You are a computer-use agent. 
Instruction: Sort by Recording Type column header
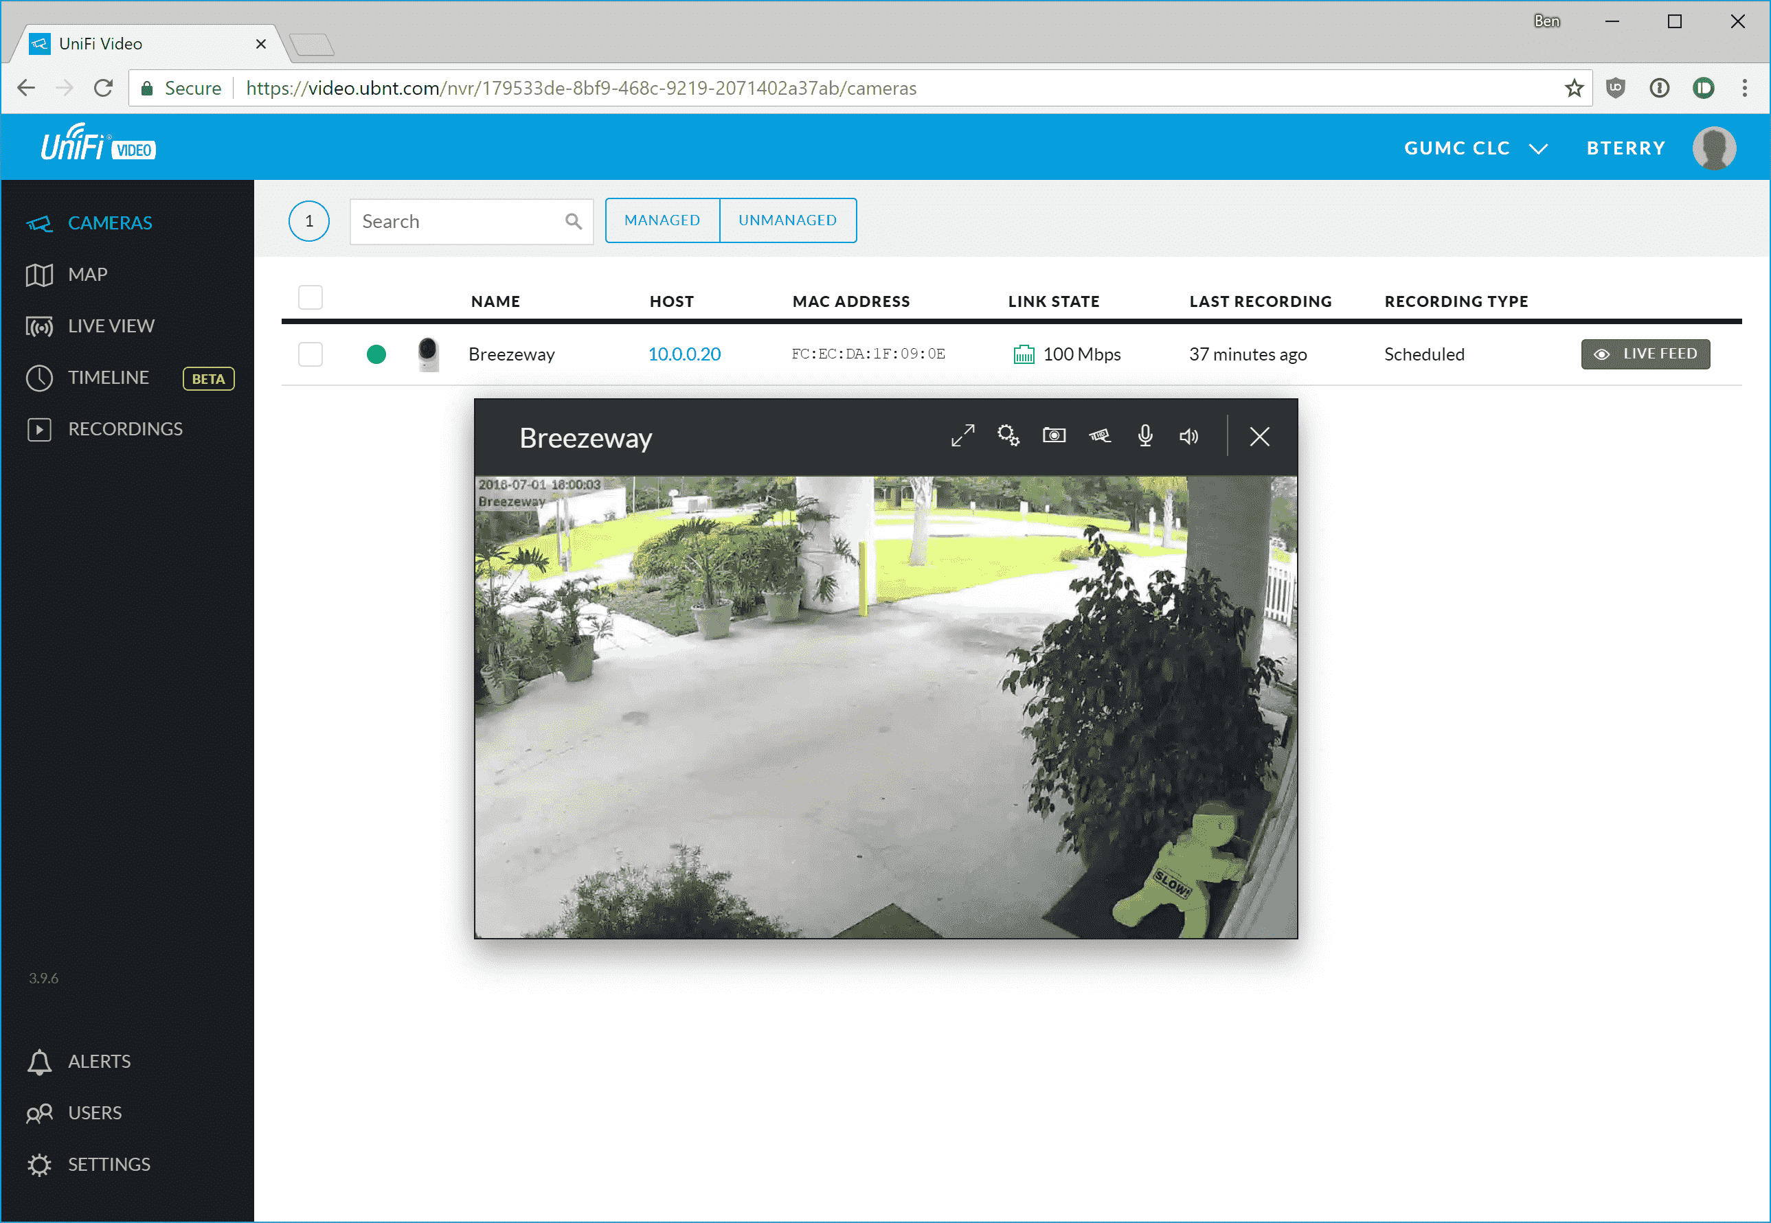coord(1456,302)
